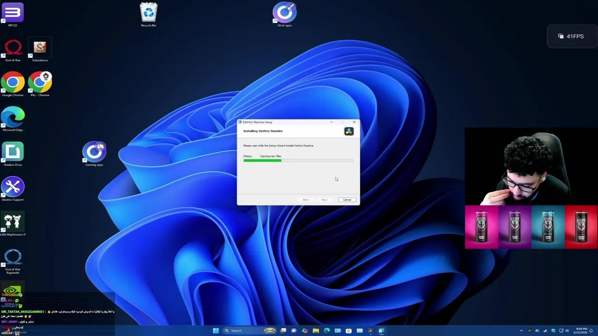Select the Shadow Support desktop icon
The width and height of the screenshot is (598, 336).
(x=13, y=189)
